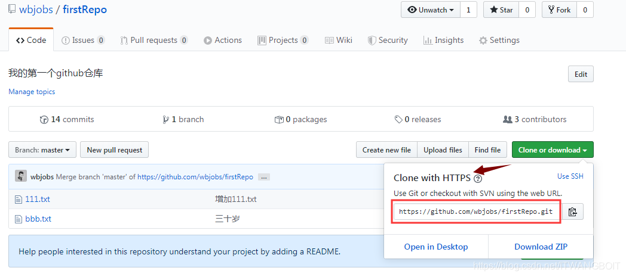The height and width of the screenshot is (277, 626).
Task: Click the Edit description button
Action: [x=581, y=74]
